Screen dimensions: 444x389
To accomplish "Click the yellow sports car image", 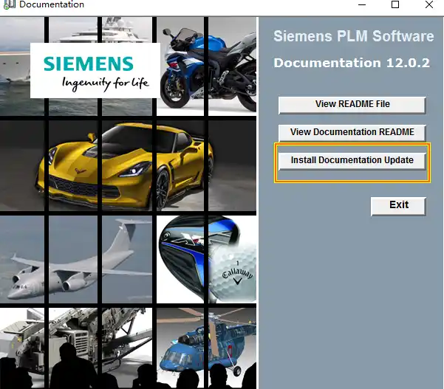I will 125,167.
